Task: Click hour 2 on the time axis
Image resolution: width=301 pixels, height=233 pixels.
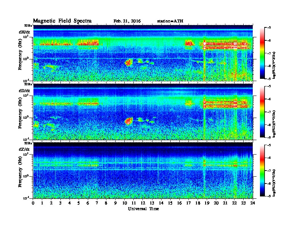Action: (x=51, y=203)
